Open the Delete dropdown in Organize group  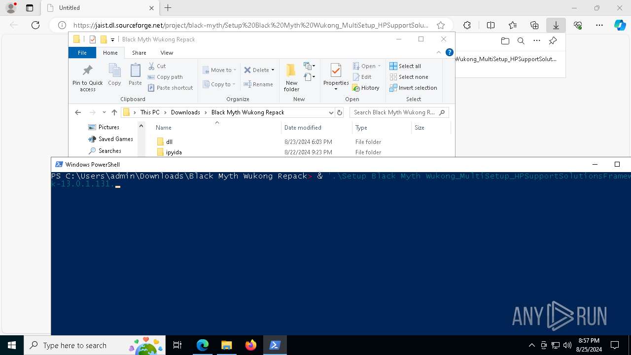pyautogui.click(x=259, y=70)
